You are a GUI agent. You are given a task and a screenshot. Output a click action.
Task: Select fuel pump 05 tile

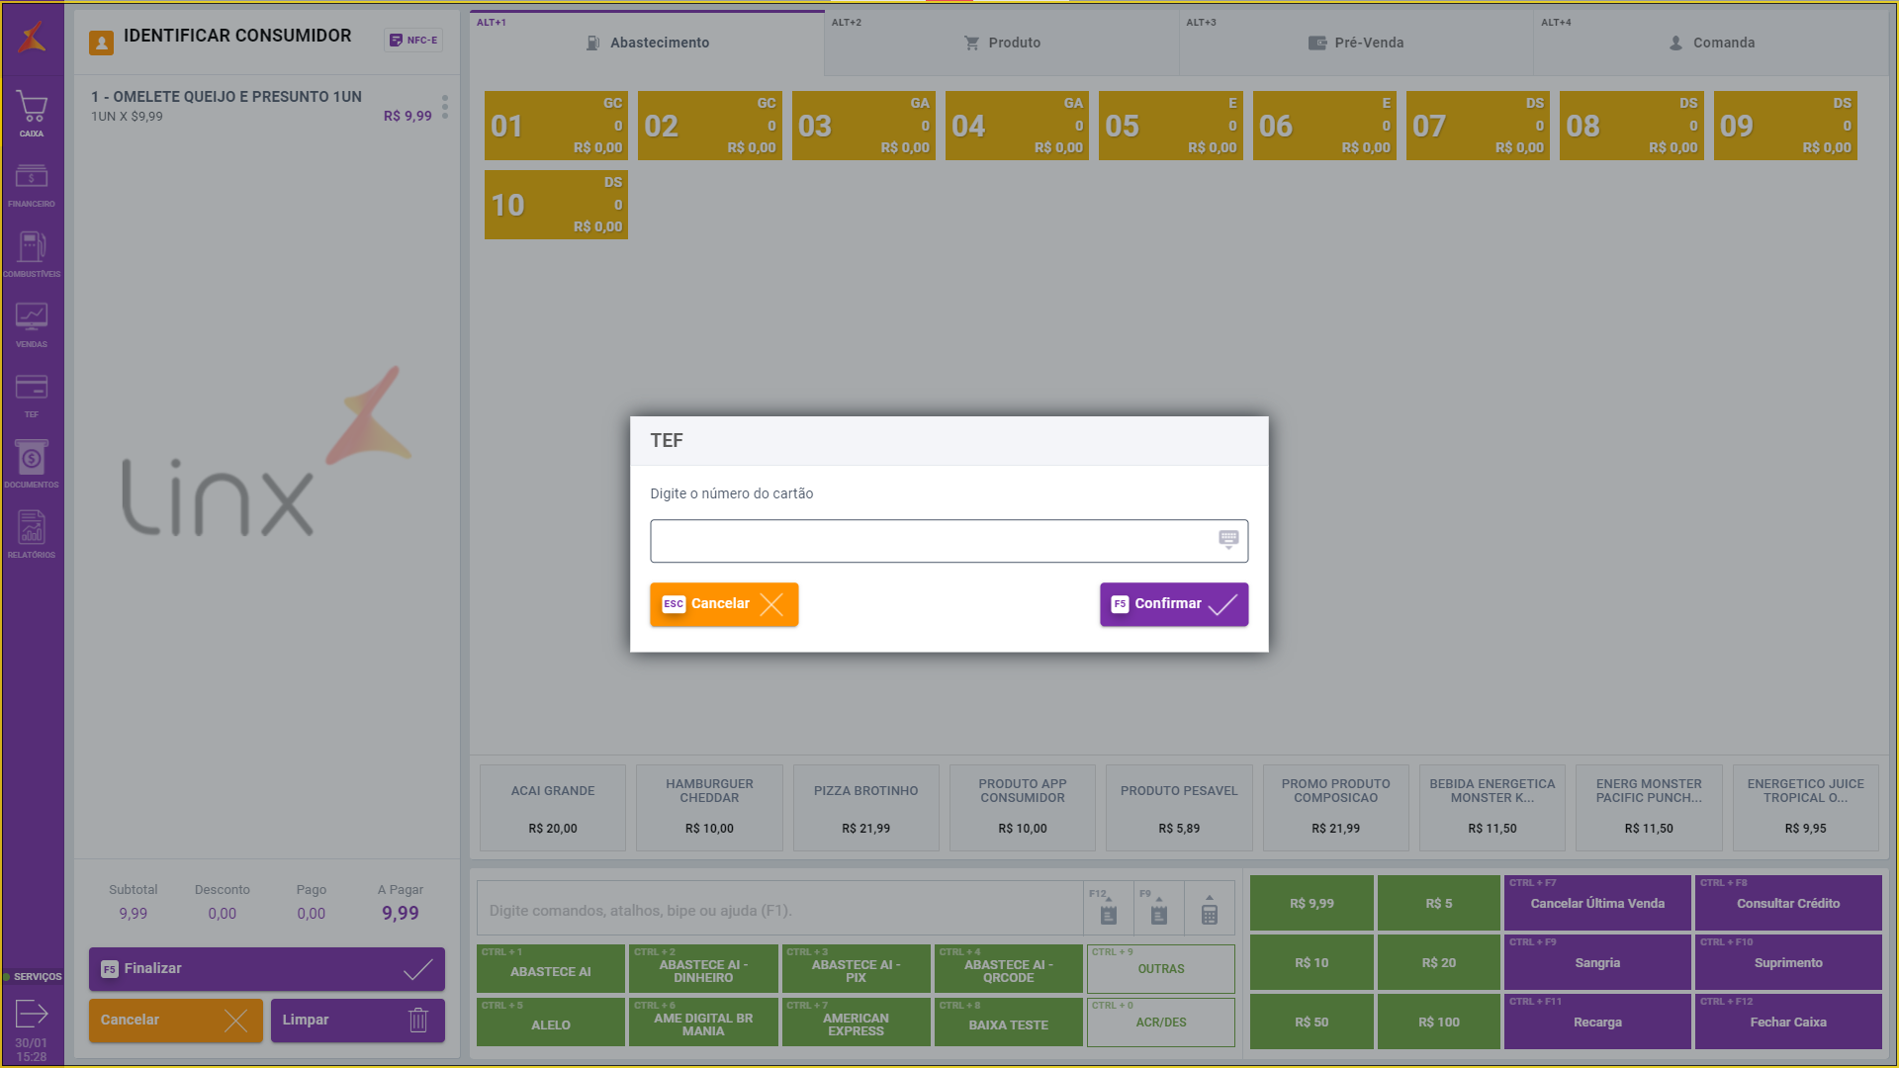pos(1170,126)
